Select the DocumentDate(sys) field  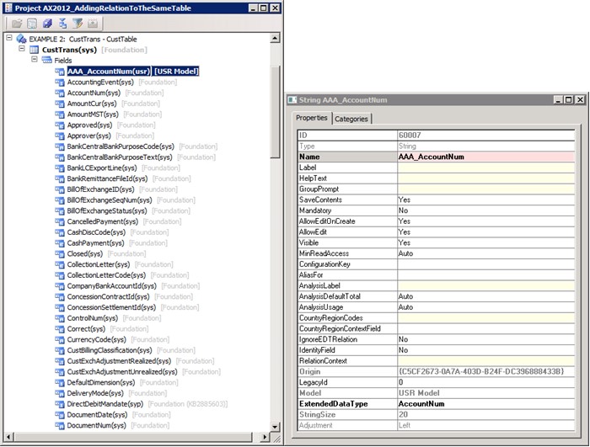click(x=98, y=415)
